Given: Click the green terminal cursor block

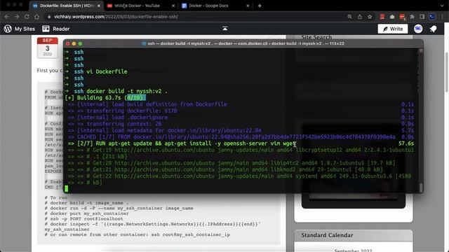Looking at the screenshot, I should pyautogui.click(x=67, y=188).
